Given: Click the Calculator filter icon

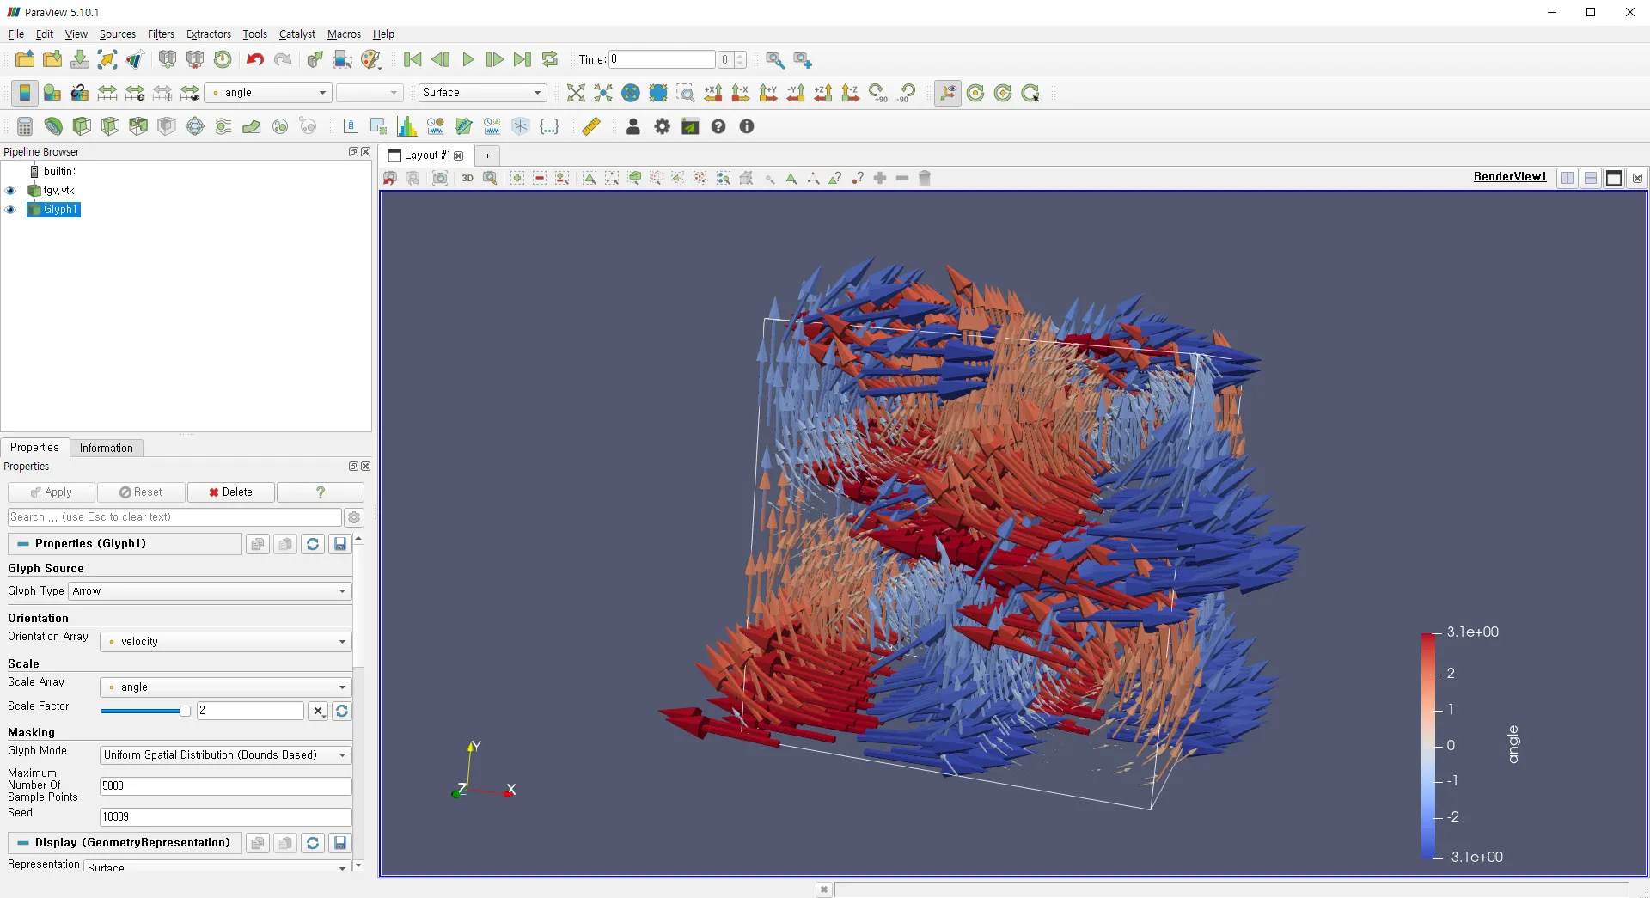Looking at the screenshot, I should pyautogui.click(x=25, y=127).
